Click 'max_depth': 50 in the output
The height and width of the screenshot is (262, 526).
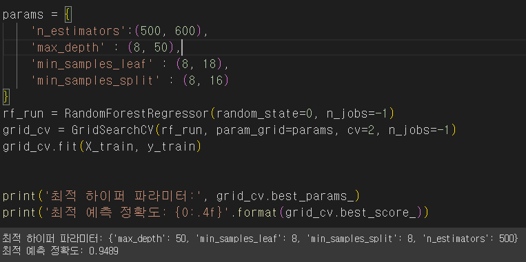150,238
